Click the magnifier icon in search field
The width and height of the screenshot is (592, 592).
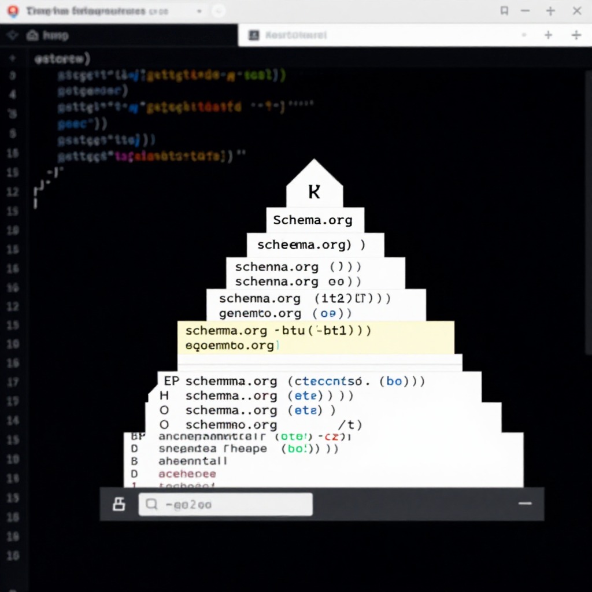pyautogui.click(x=151, y=504)
